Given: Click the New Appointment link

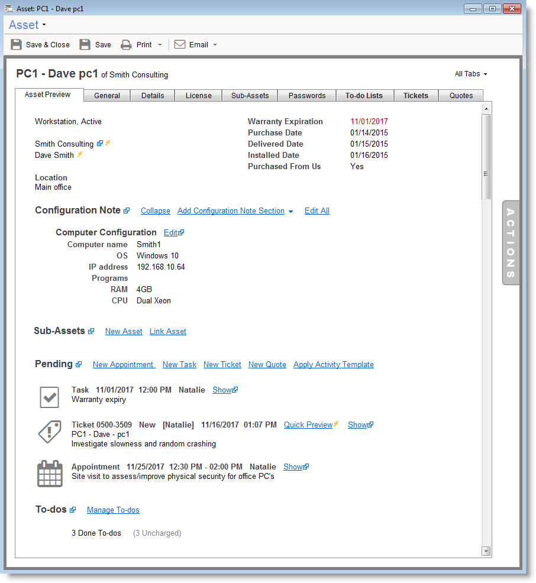Looking at the screenshot, I should point(123,365).
